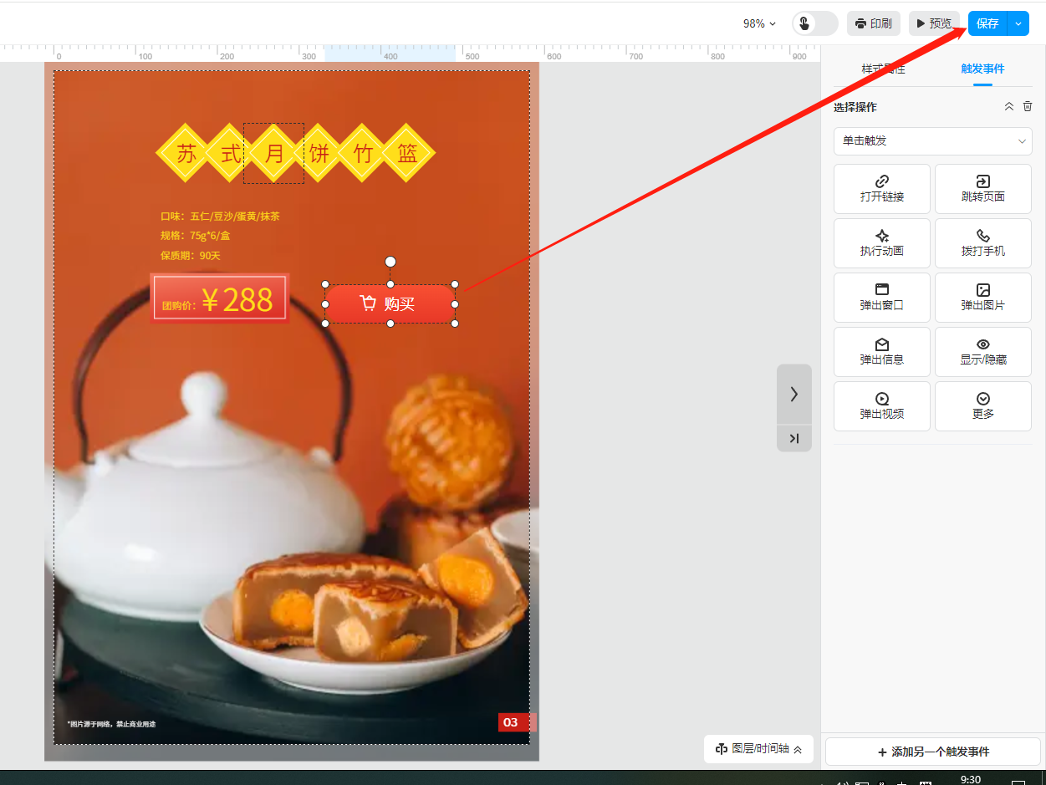This screenshot has width=1046, height=785.
Task: Click the 保存 save button
Action: pos(987,23)
